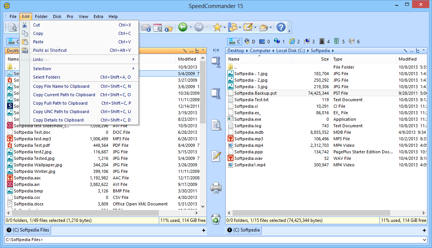432x248 pixels.
Task: Open the Folder menu
Action: click(x=41, y=16)
